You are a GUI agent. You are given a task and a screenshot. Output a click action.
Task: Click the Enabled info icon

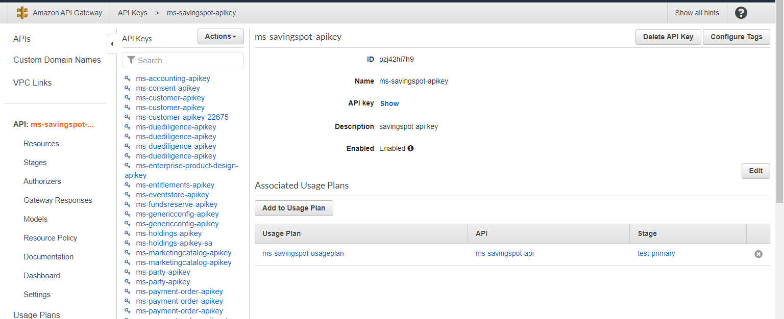410,148
